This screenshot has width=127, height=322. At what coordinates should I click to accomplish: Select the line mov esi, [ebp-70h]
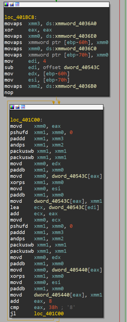(x=37, y=80)
